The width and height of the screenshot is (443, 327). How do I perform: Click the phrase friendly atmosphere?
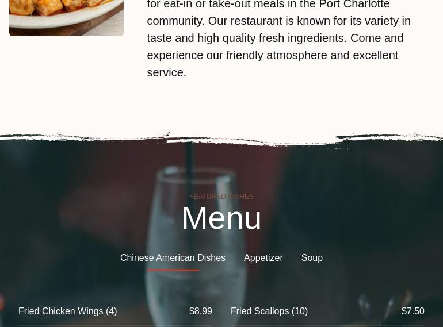click(277, 55)
